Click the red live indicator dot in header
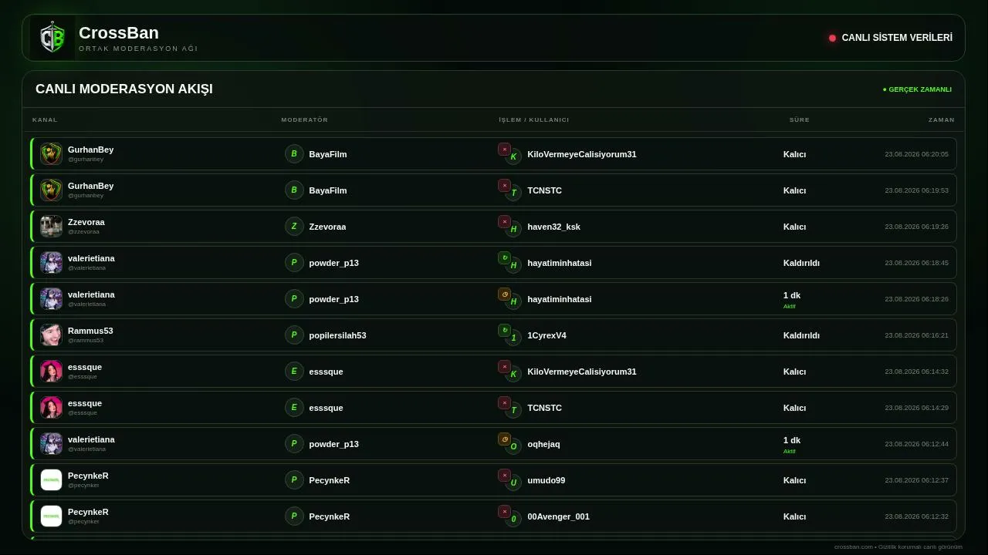 (832, 38)
